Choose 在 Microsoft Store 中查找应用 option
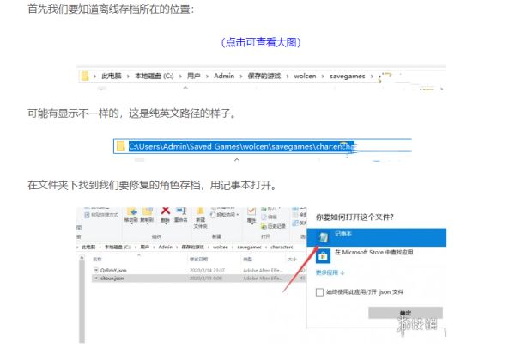The width and height of the screenshot is (515, 349). (373, 252)
